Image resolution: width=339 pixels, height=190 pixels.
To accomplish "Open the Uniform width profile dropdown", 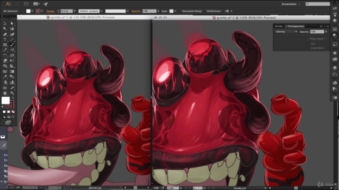I will click(x=101, y=11).
